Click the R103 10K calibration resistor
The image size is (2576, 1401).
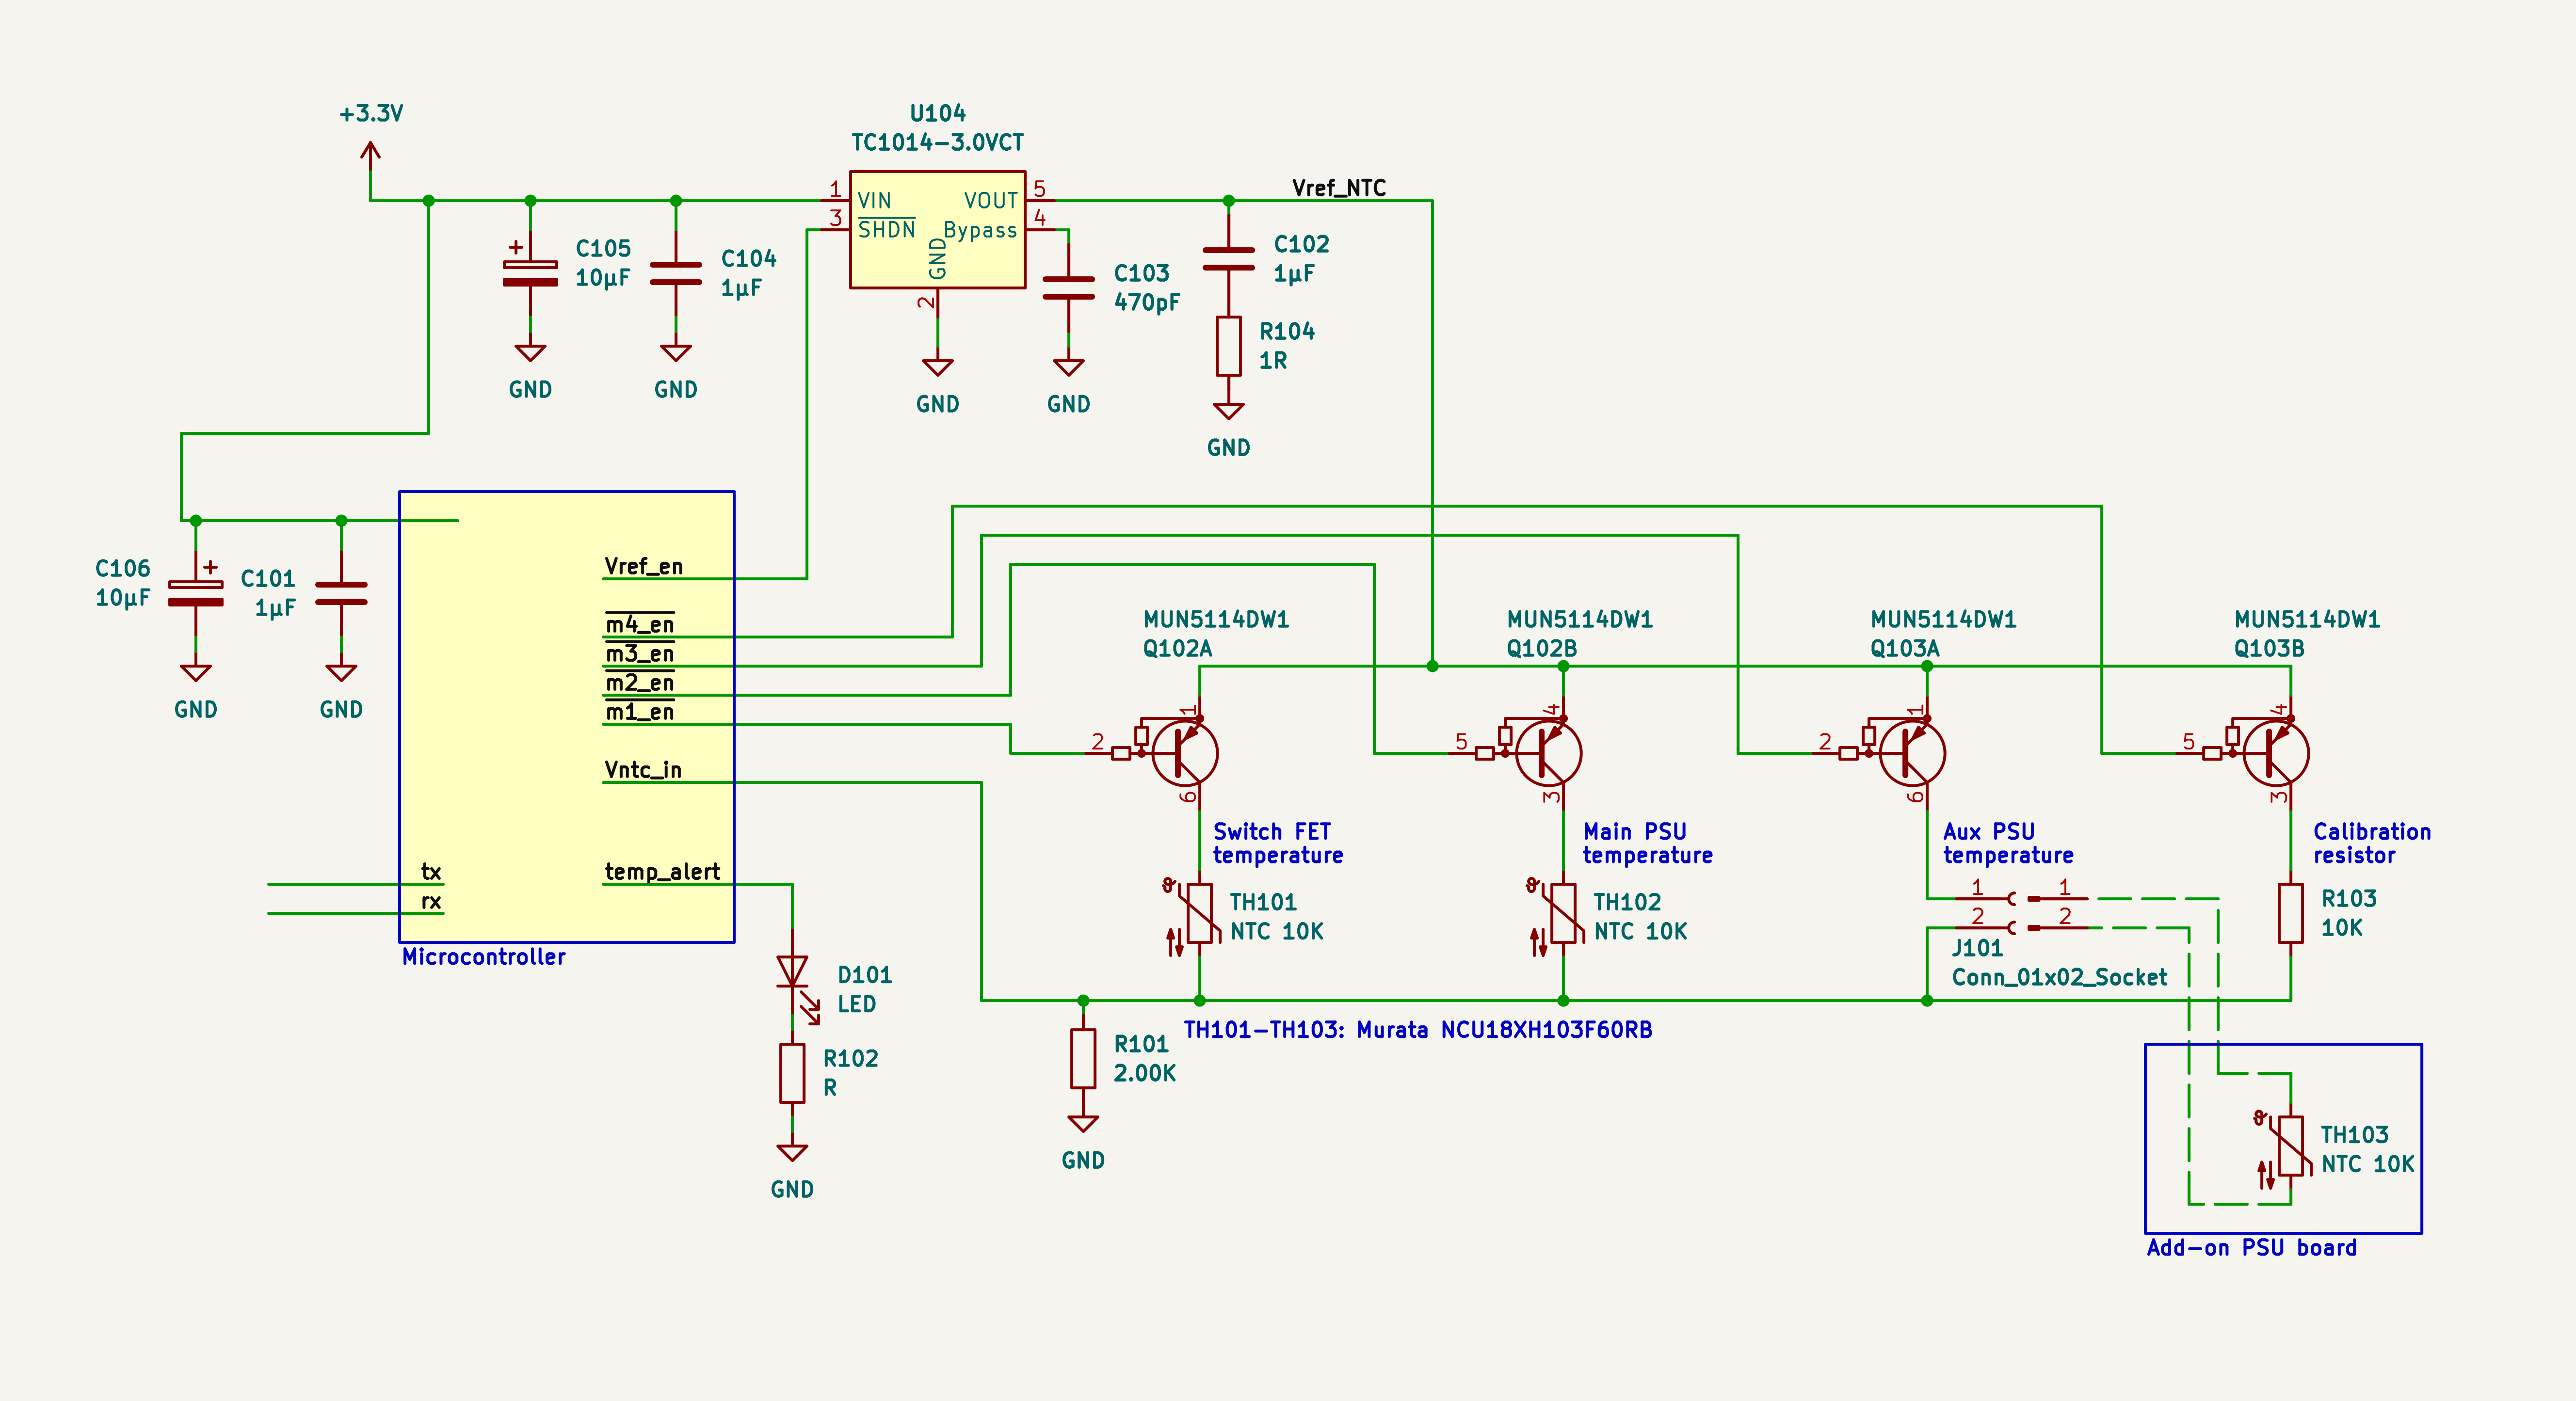2290,913
